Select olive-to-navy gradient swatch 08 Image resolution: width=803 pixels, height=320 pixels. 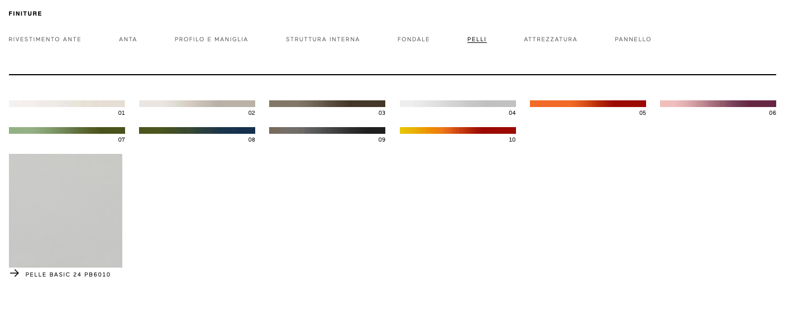[x=197, y=130]
